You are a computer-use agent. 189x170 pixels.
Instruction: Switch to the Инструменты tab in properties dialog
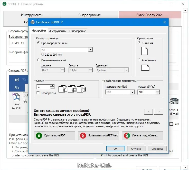point(58,31)
